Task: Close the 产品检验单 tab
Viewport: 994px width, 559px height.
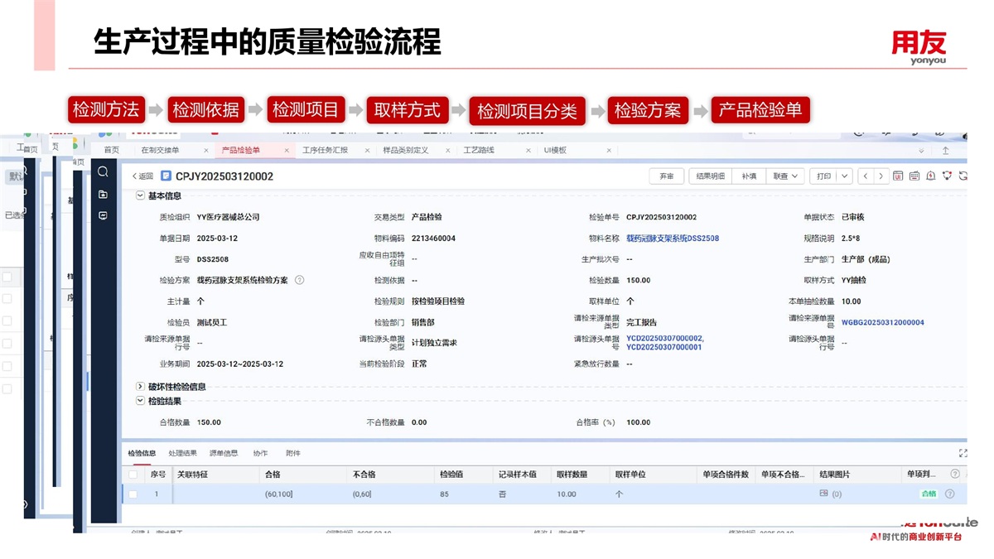Action: (x=287, y=151)
